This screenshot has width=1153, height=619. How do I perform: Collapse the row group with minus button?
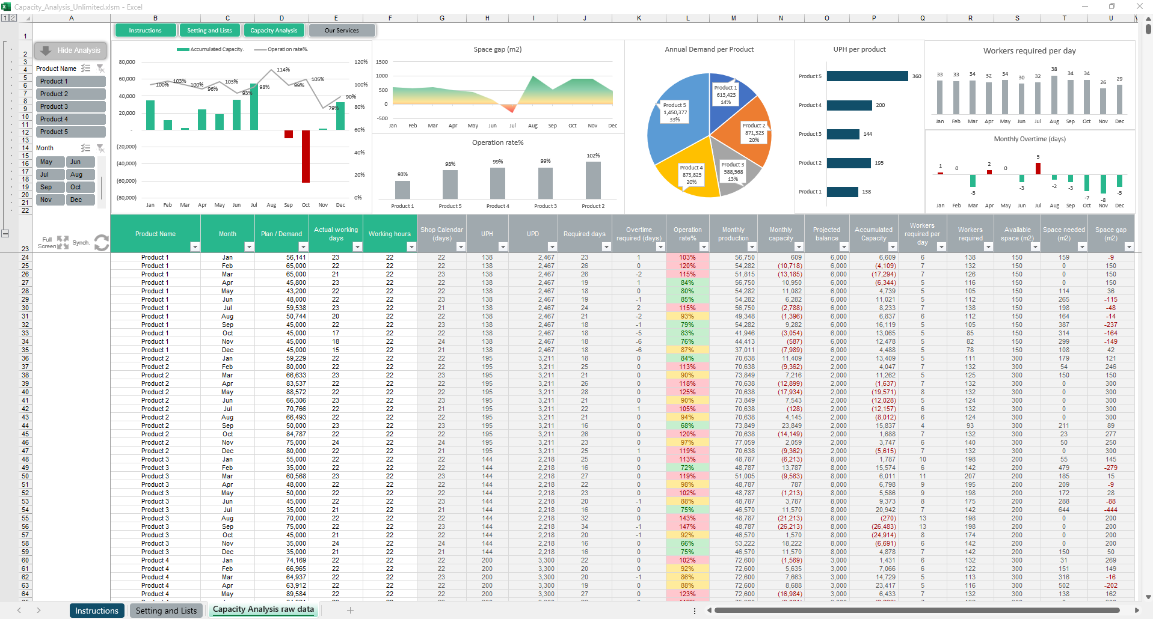tap(5, 233)
